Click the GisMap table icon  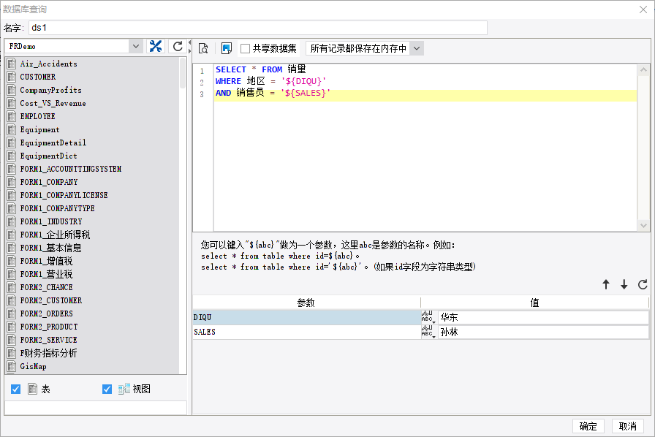click(12, 366)
